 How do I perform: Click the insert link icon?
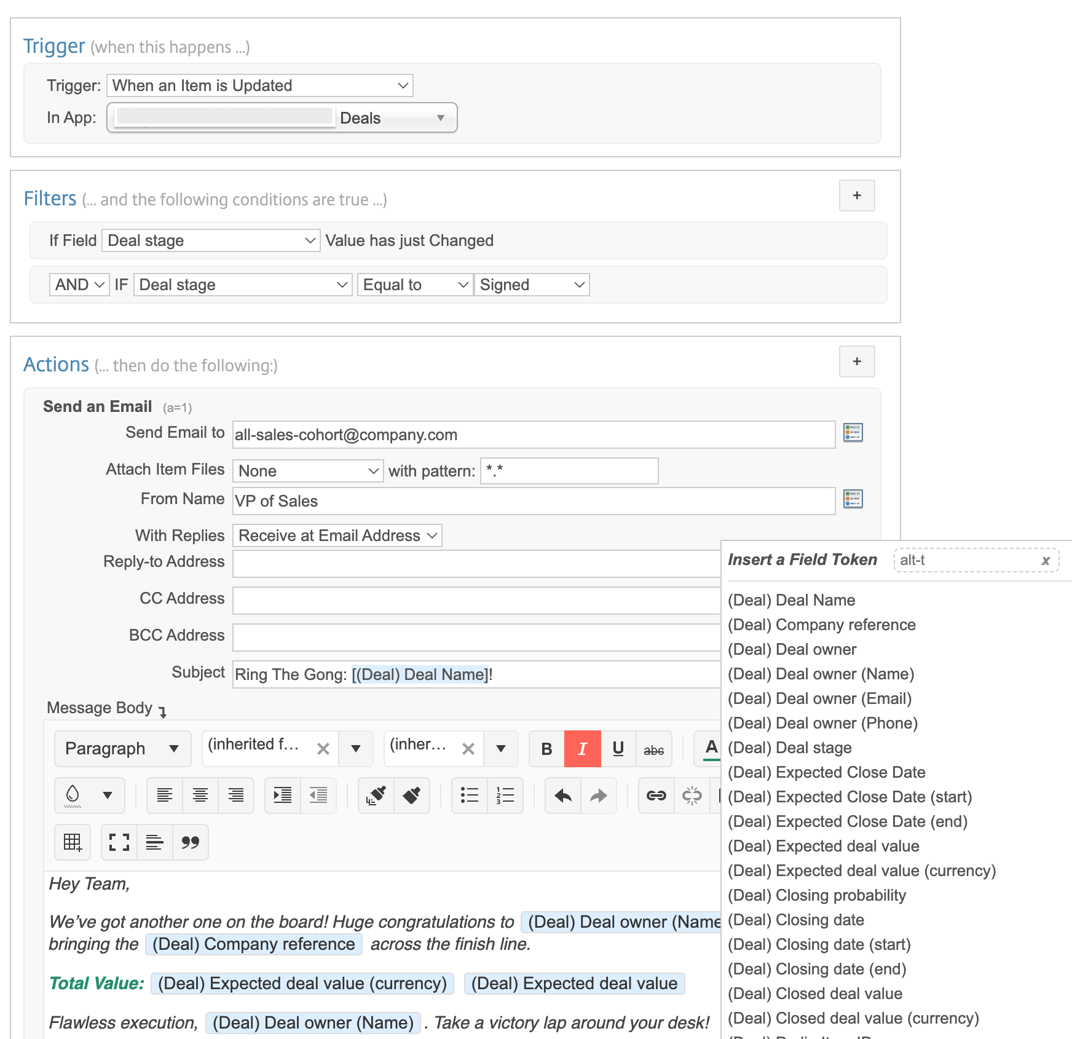pos(656,796)
